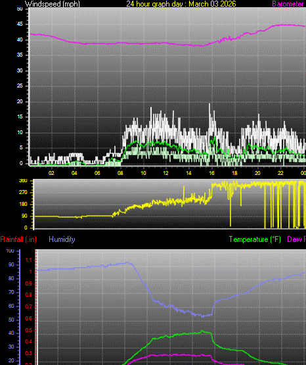Screen dimensions: 306x365
Task: Click the '45' windspeed axis value
Action: click(x=20, y=24)
